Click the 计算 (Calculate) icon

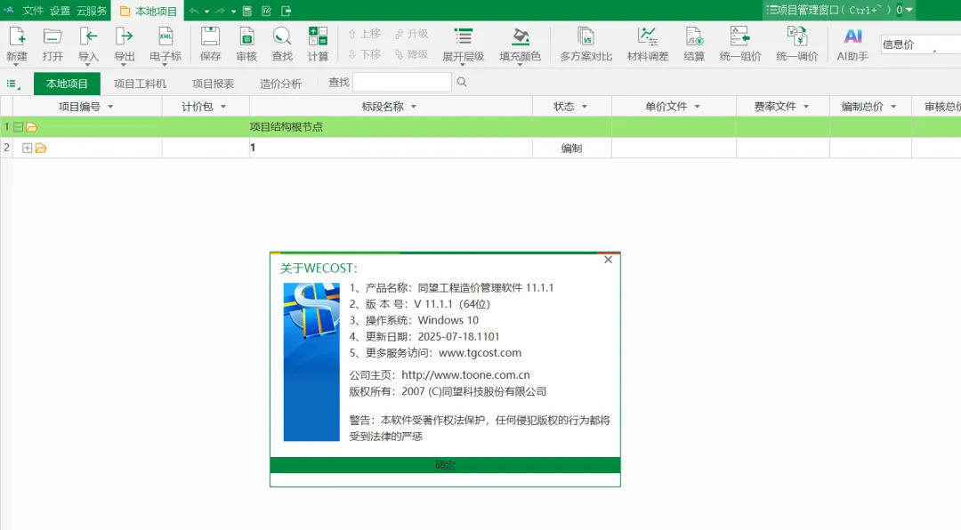point(318,36)
